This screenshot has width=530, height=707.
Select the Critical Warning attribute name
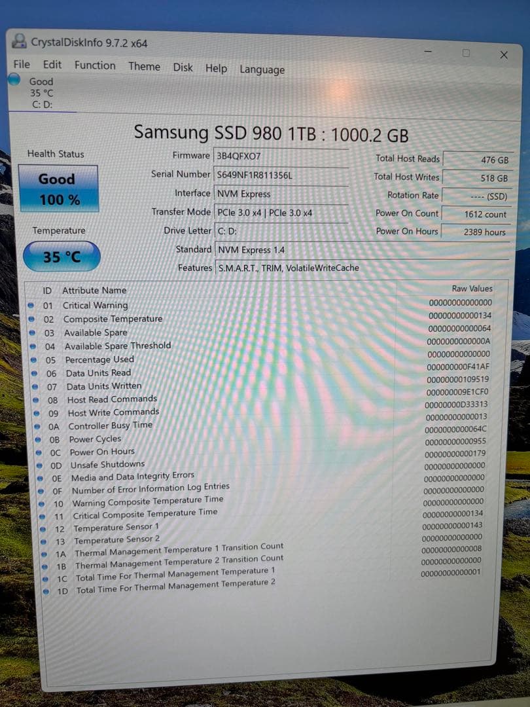(95, 305)
